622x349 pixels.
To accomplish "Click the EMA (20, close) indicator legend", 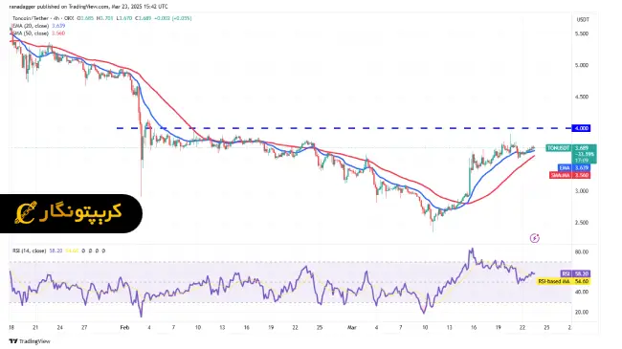I will tap(38, 26).
